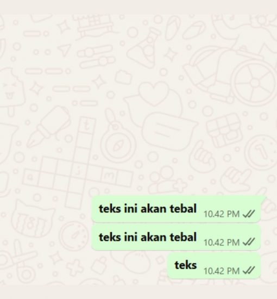This screenshot has height=299, width=277.
Task: Click the steering wheel doodle on the wallpaper
Action: (x=255, y=83)
